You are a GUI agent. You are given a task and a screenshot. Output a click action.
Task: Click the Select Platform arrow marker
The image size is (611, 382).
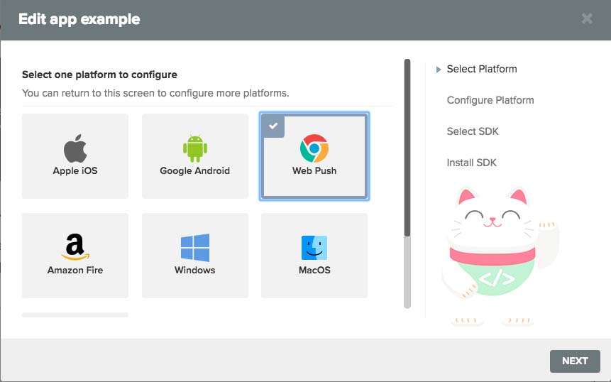point(439,70)
